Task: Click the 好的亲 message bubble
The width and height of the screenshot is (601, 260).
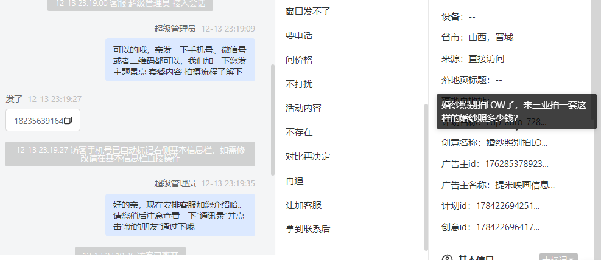Action: 180,215
